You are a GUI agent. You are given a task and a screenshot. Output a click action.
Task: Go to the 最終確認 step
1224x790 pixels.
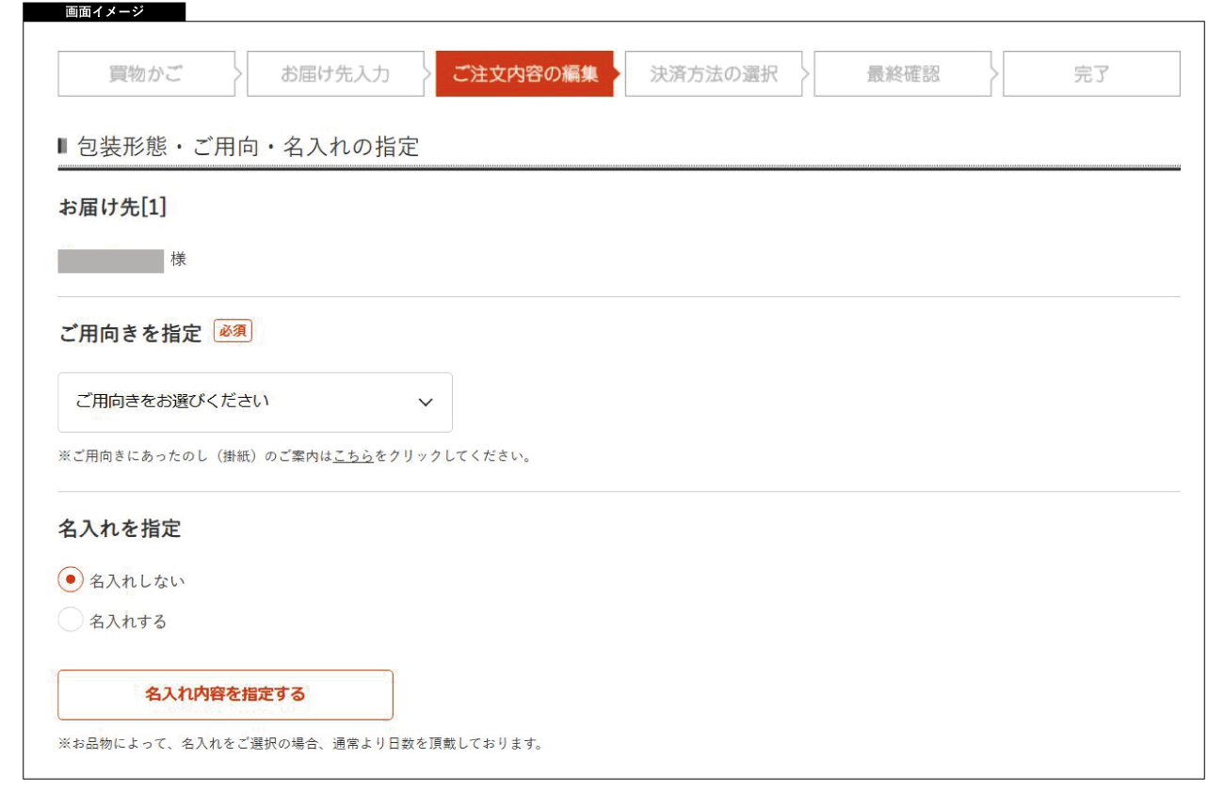point(903,74)
